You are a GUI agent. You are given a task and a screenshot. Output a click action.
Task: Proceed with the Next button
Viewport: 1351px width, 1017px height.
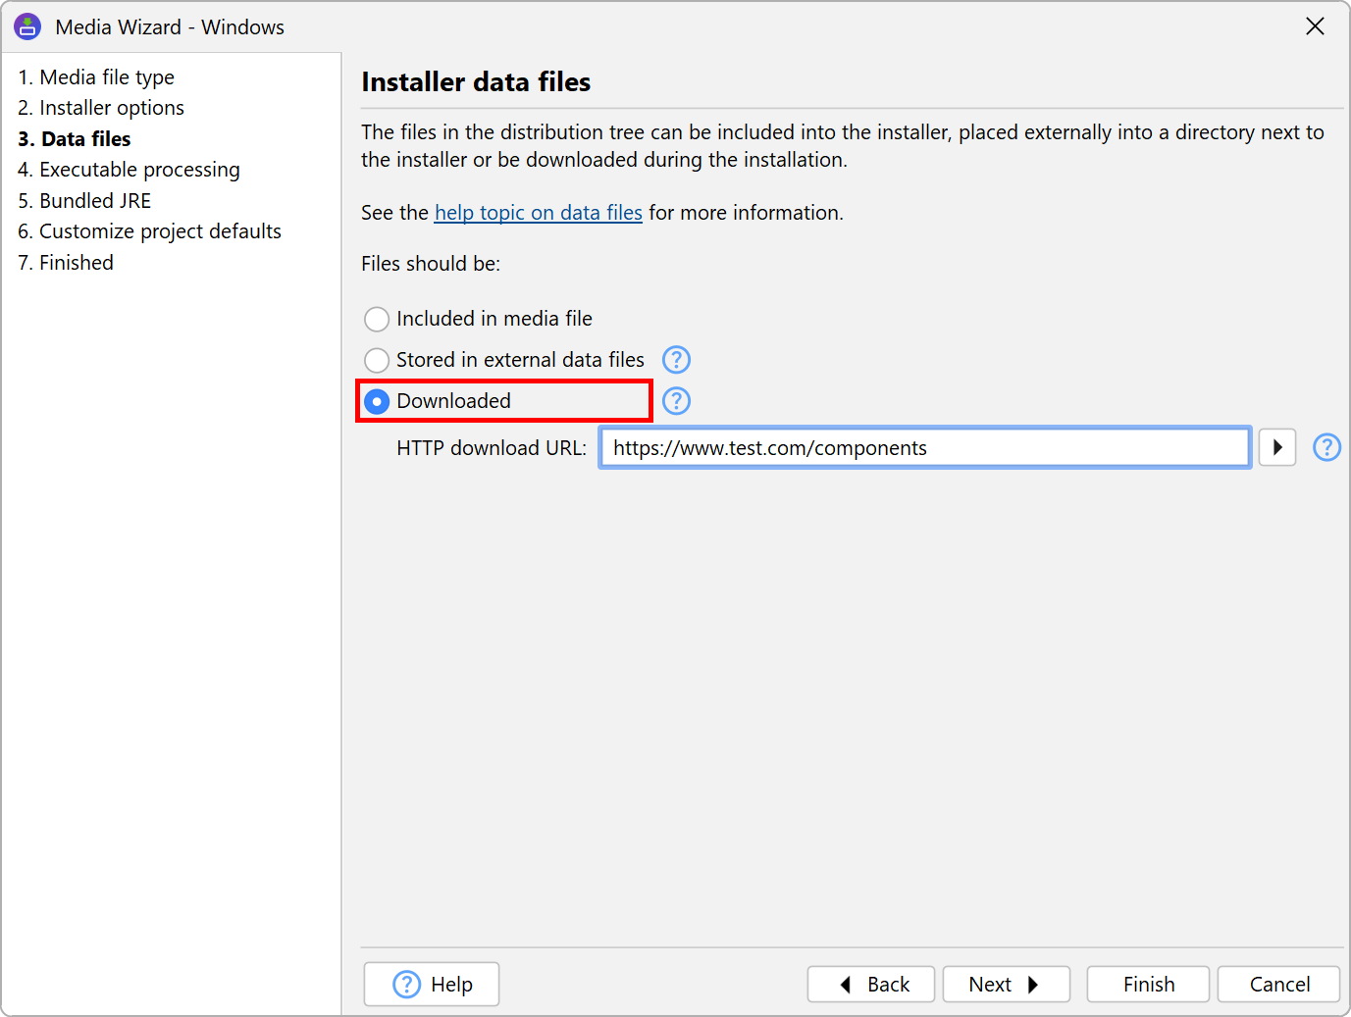[x=1006, y=984]
